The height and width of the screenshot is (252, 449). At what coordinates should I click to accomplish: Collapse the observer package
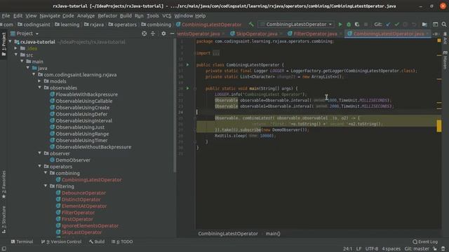click(39, 153)
